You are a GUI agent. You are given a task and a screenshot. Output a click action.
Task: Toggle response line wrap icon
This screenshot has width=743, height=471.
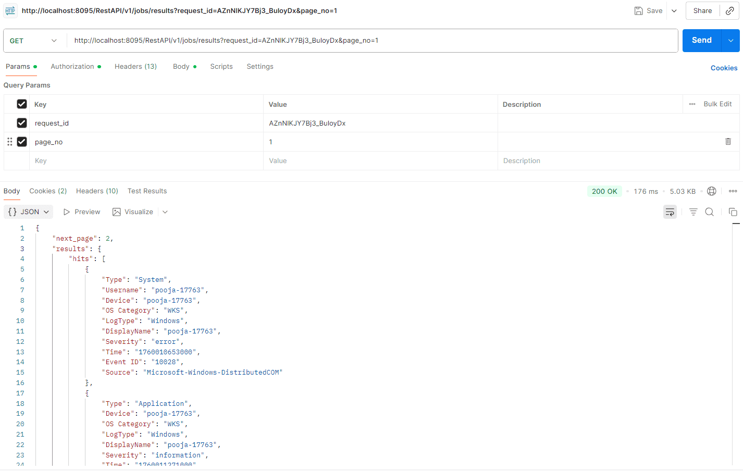click(670, 212)
